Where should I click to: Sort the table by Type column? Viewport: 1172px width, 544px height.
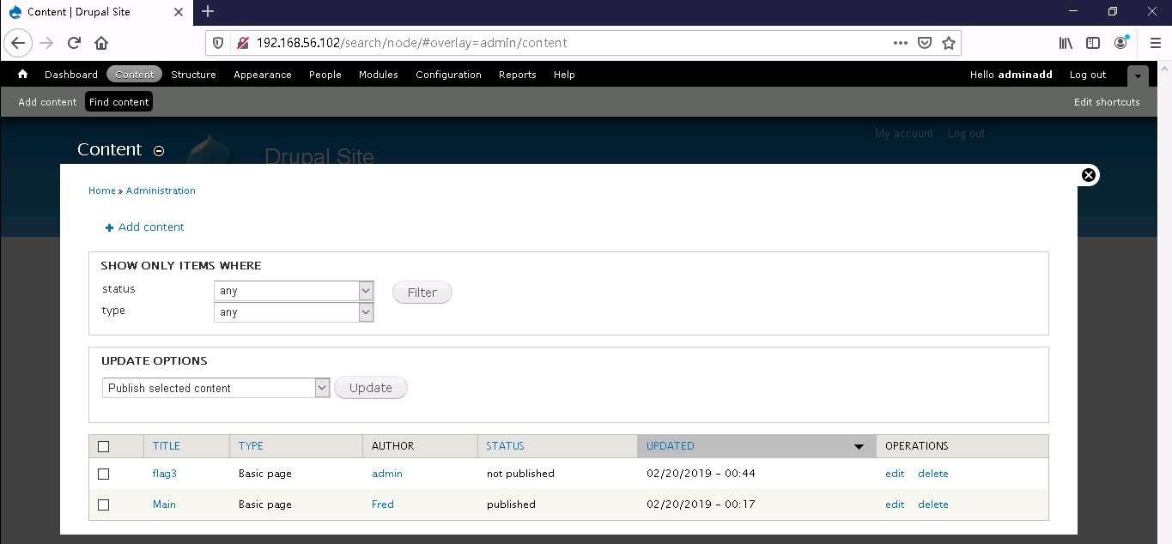(x=251, y=446)
